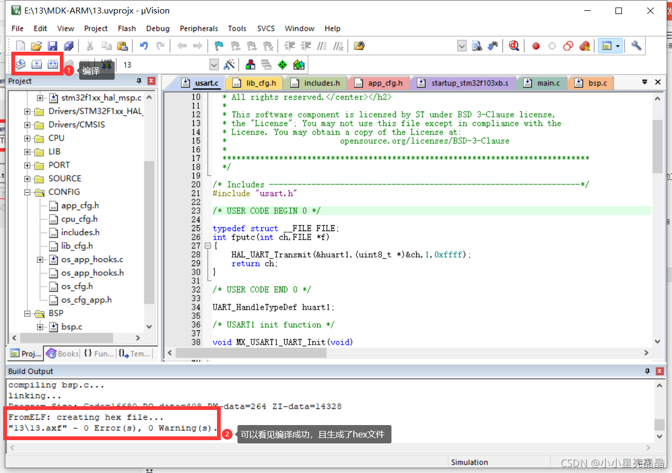Screen dimensions: 672x473
Task: Switch to the Books panel tab
Action: pyautogui.click(x=63, y=354)
